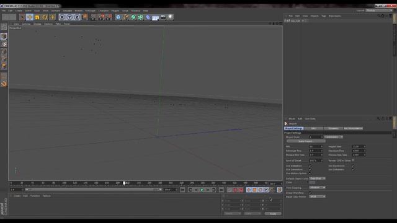Open View Clipping dropdown
397x223 pixels.
click(x=317, y=188)
